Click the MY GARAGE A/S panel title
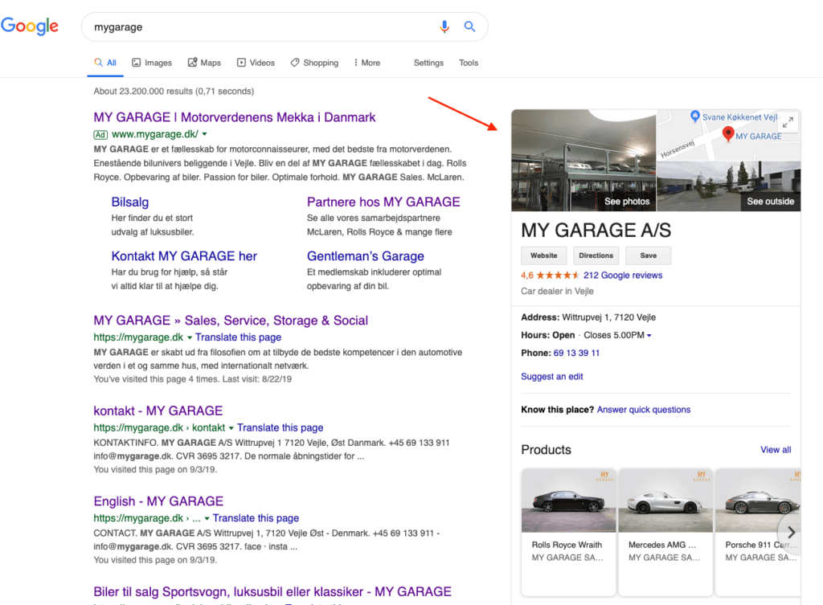 click(596, 231)
